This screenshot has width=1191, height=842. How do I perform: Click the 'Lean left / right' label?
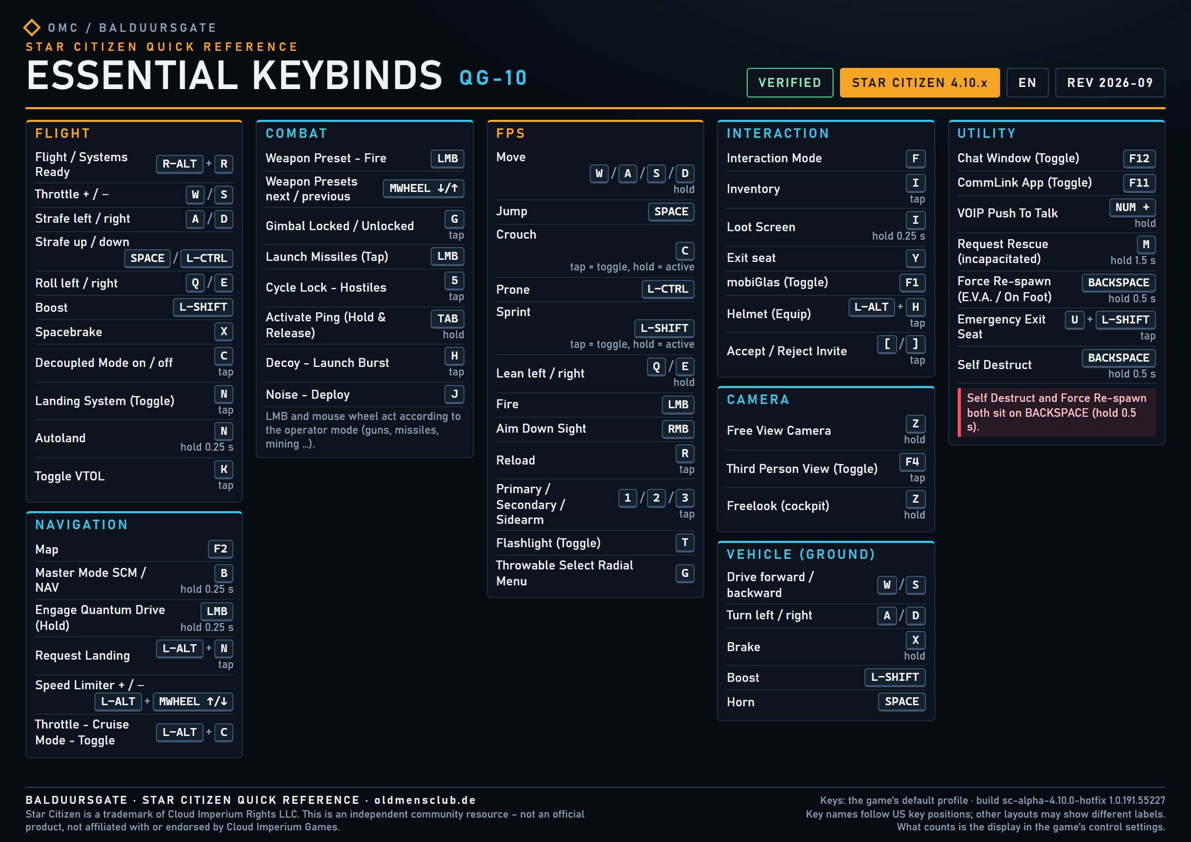pos(540,373)
